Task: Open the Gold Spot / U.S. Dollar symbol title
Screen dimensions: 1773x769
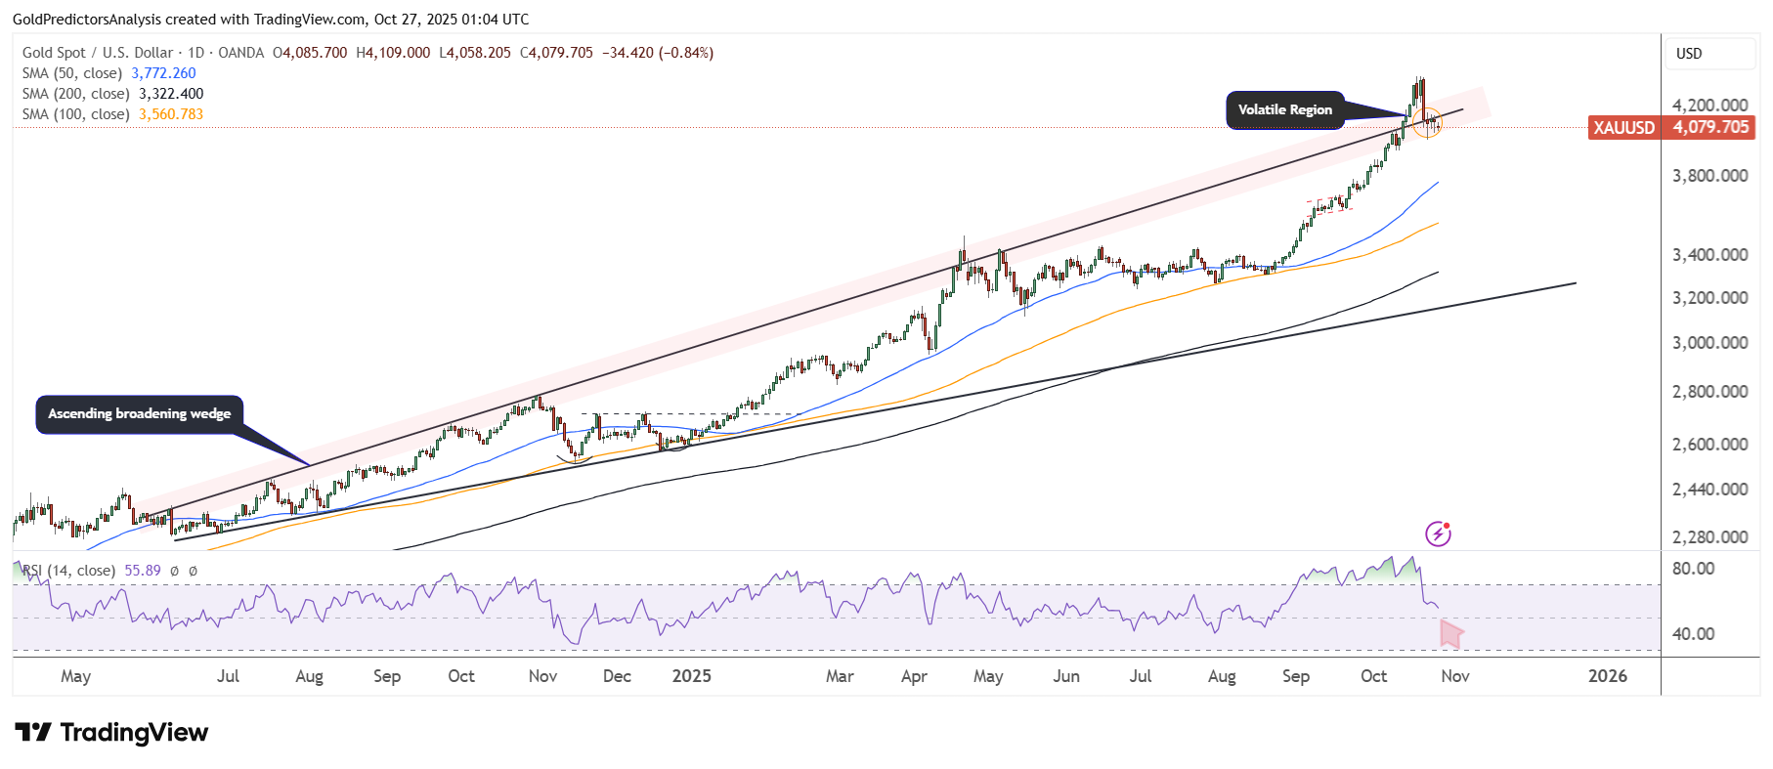Action: pos(98,53)
